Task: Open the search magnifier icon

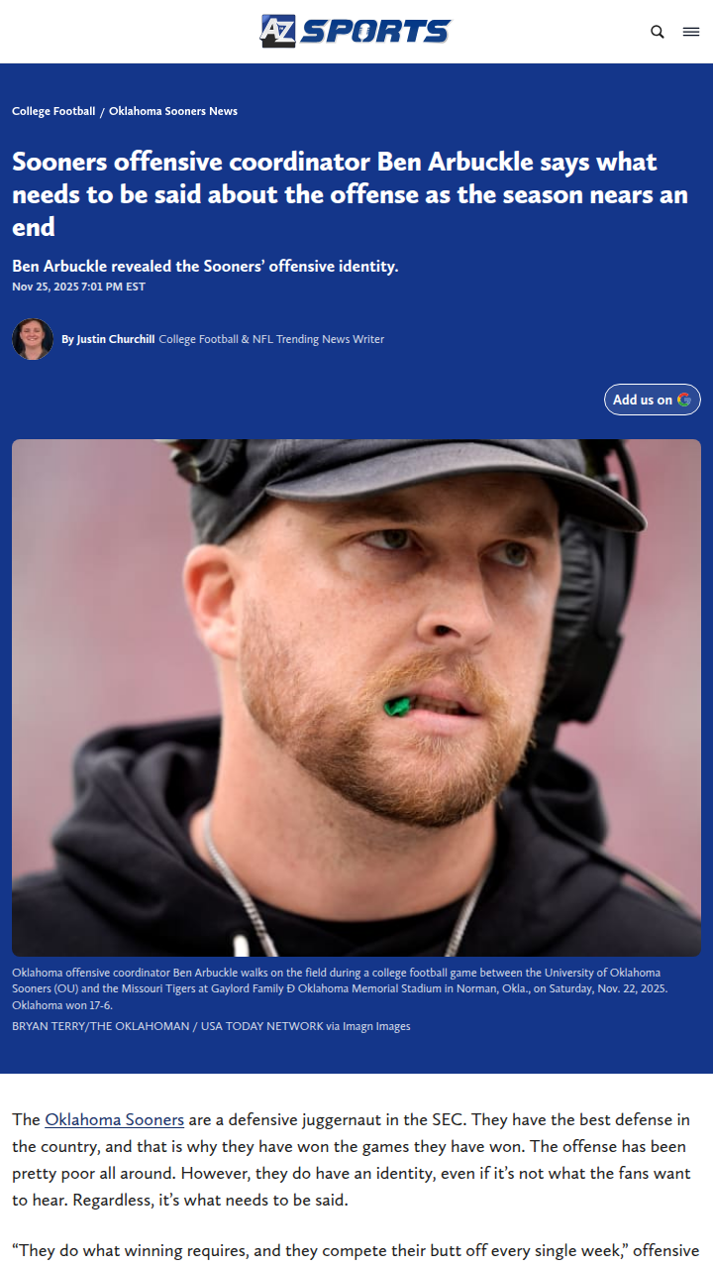Action: pyautogui.click(x=658, y=32)
